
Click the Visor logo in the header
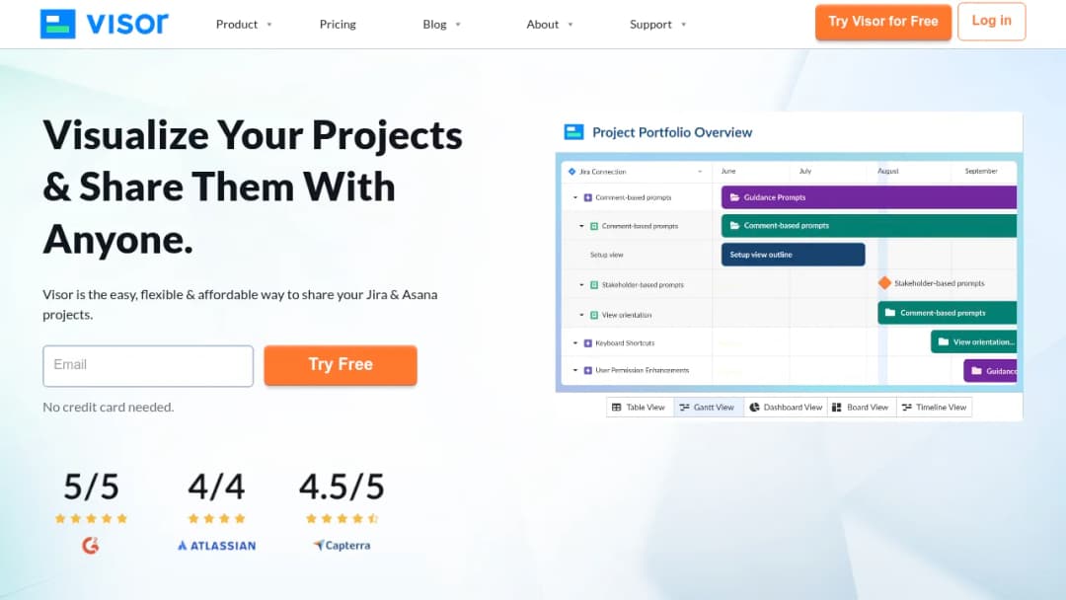(104, 24)
